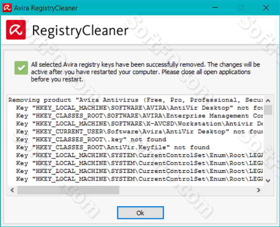This screenshot has height=227, width=280.
Task: Select the HKEY_CLASSES_ROOT\.key not found line
Action: click(x=91, y=139)
